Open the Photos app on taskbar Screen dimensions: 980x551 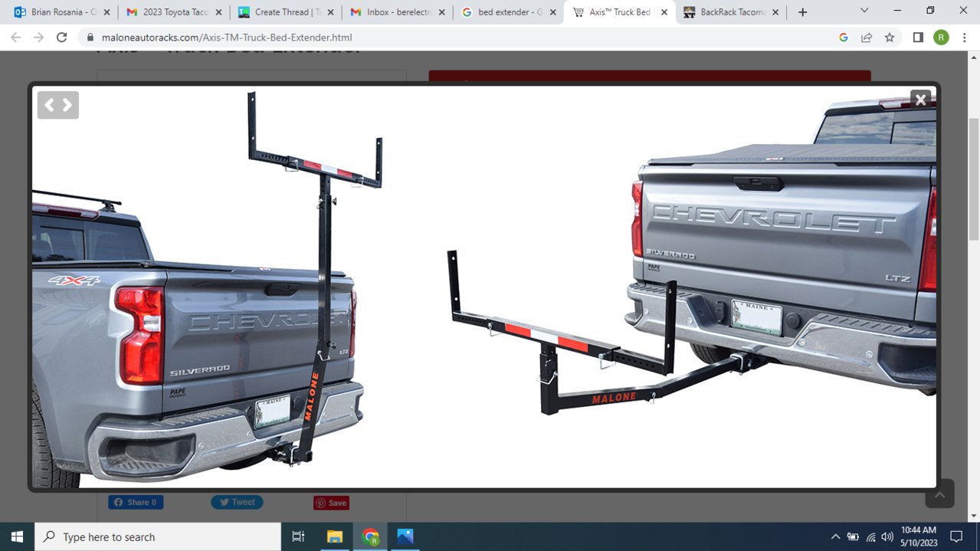click(x=405, y=536)
